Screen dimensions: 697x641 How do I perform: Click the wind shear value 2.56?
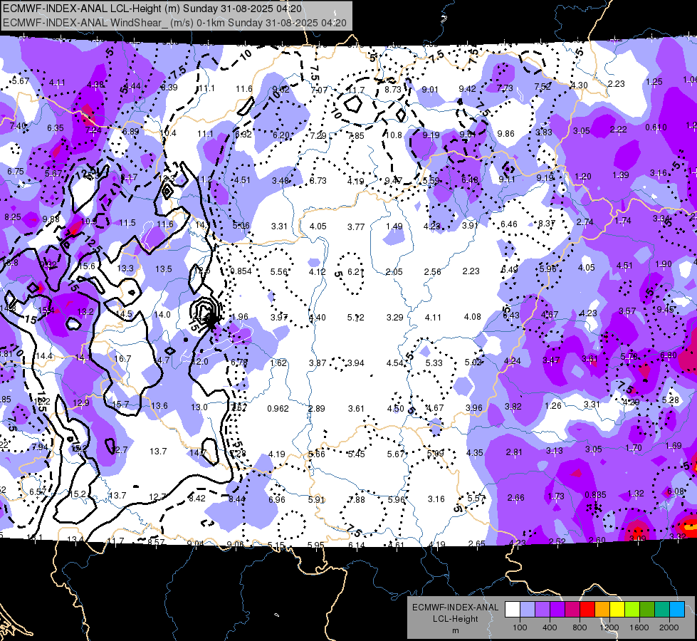pos(433,272)
